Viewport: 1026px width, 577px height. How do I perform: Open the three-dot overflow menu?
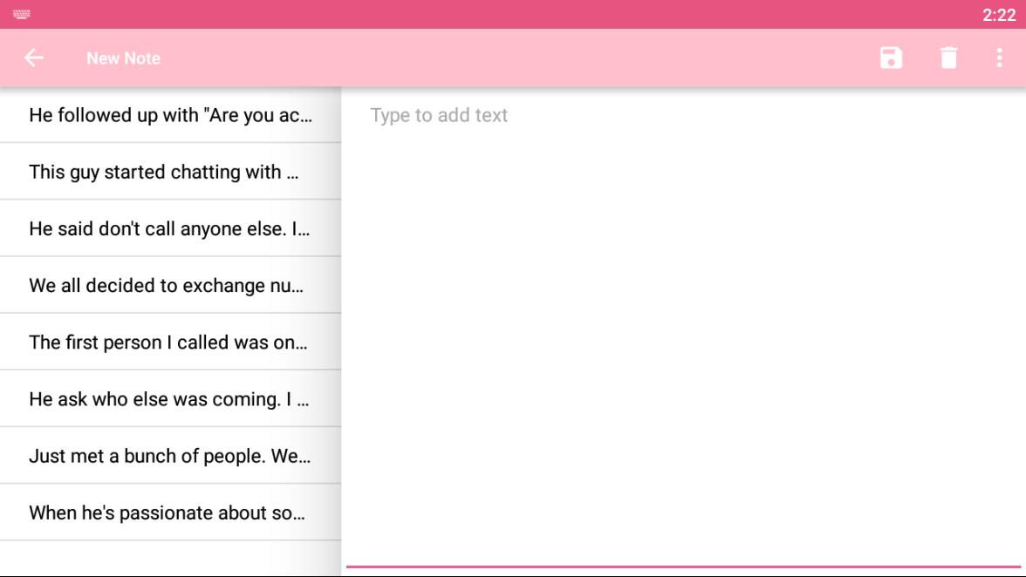click(999, 58)
